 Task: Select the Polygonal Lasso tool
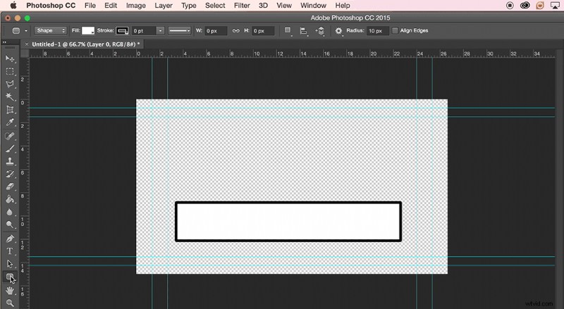coord(10,84)
